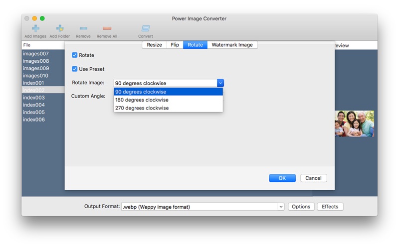Uncheck the Use Preset checkbox
Image resolution: width=399 pixels, height=249 pixels.
click(74, 69)
